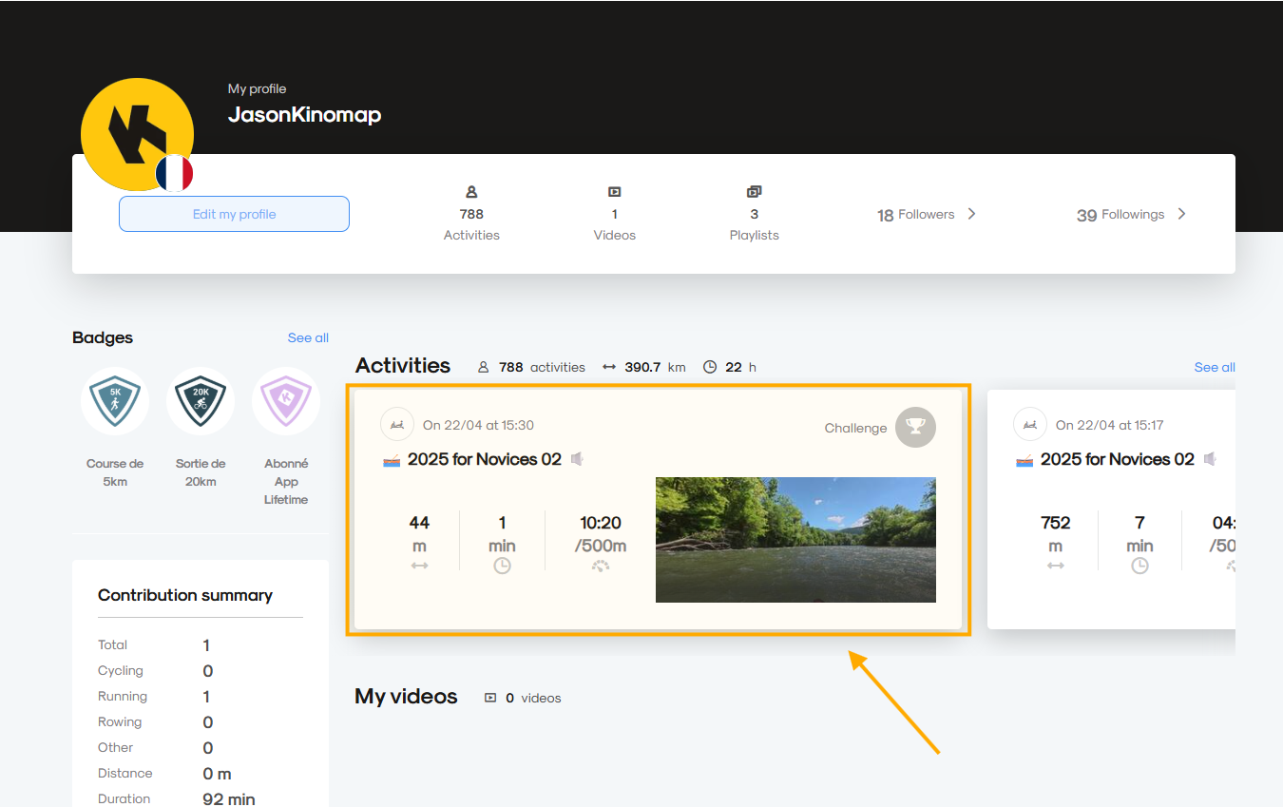Click the Activities person icon above 788
Viewport: 1283px width, 807px height.
coord(471,191)
